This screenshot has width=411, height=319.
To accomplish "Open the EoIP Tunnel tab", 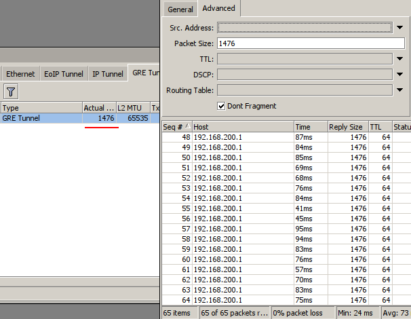I will [64, 74].
